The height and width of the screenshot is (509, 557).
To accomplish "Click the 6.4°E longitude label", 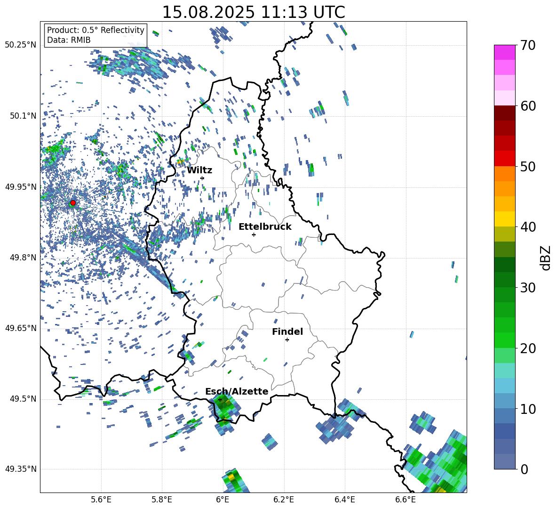I will click(344, 500).
